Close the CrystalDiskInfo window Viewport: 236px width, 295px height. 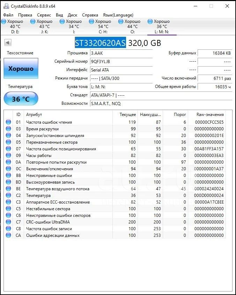227,6
